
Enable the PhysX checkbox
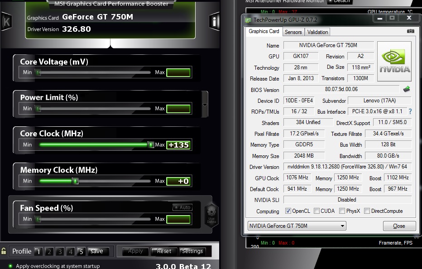click(x=342, y=211)
